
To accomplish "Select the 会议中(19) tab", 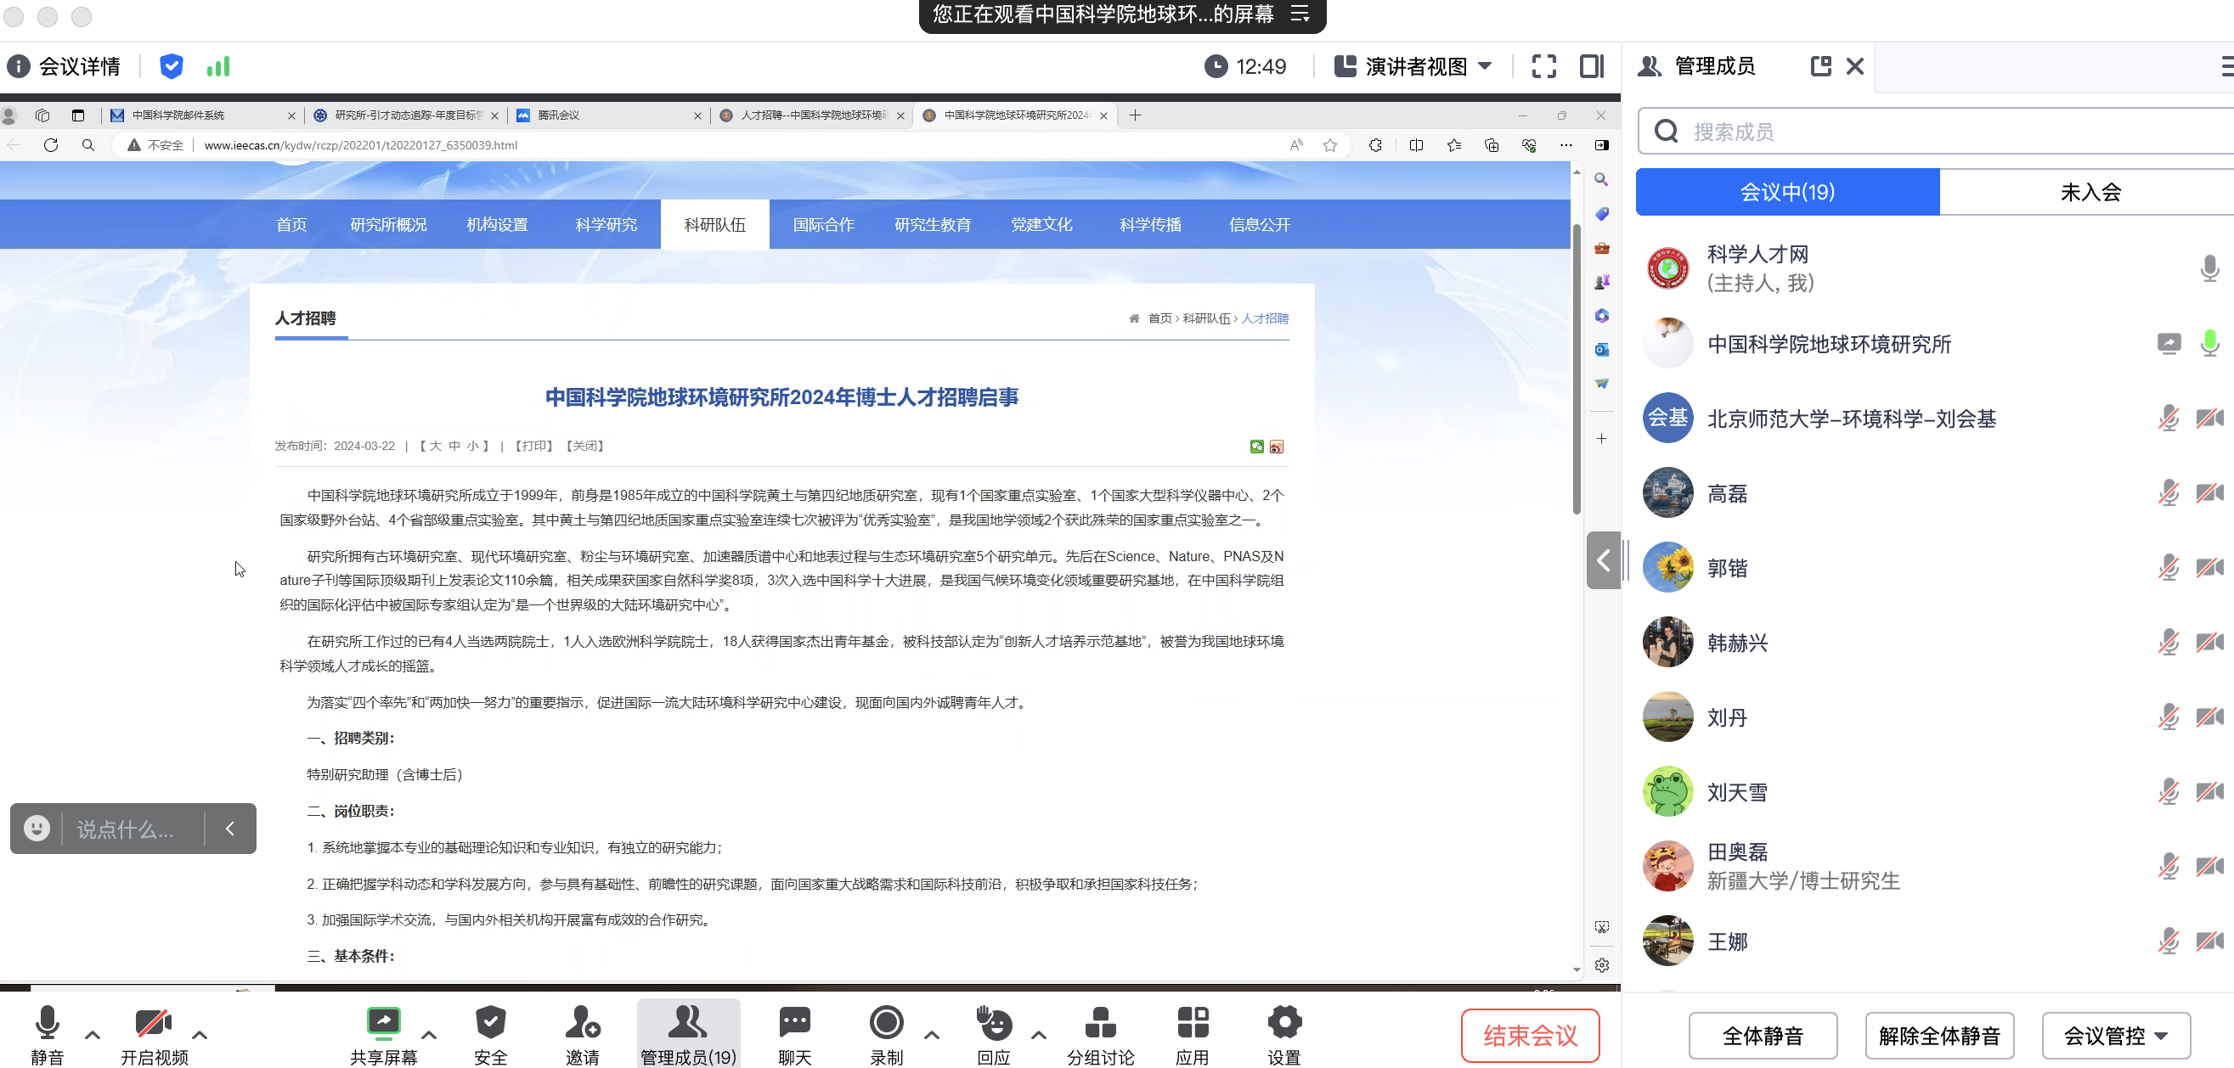I will (1787, 192).
